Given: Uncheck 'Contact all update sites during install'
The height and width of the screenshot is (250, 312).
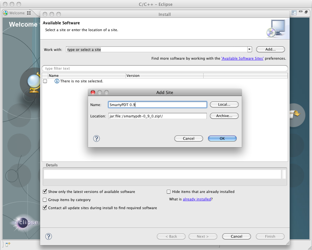Looking at the screenshot, I should [x=45, y=208].
